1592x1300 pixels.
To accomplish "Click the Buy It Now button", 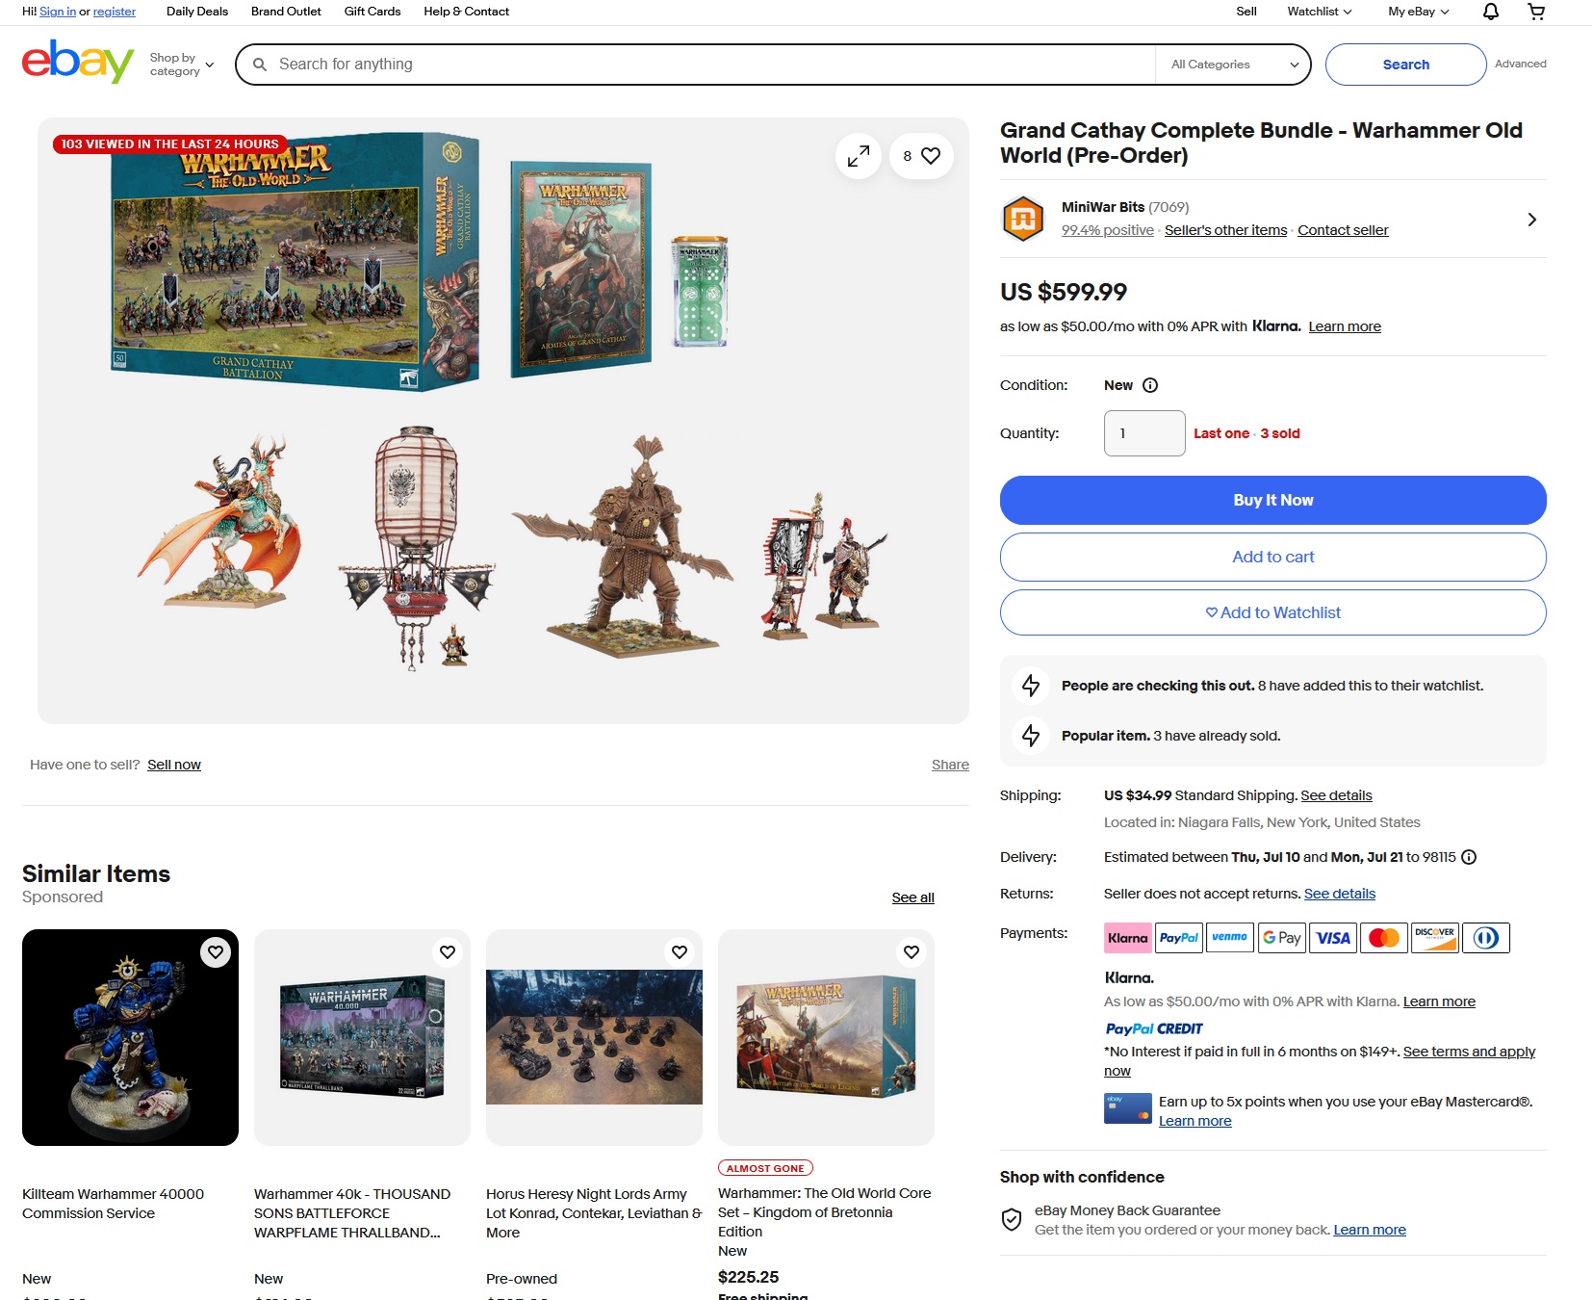I will click(1272, 501).
